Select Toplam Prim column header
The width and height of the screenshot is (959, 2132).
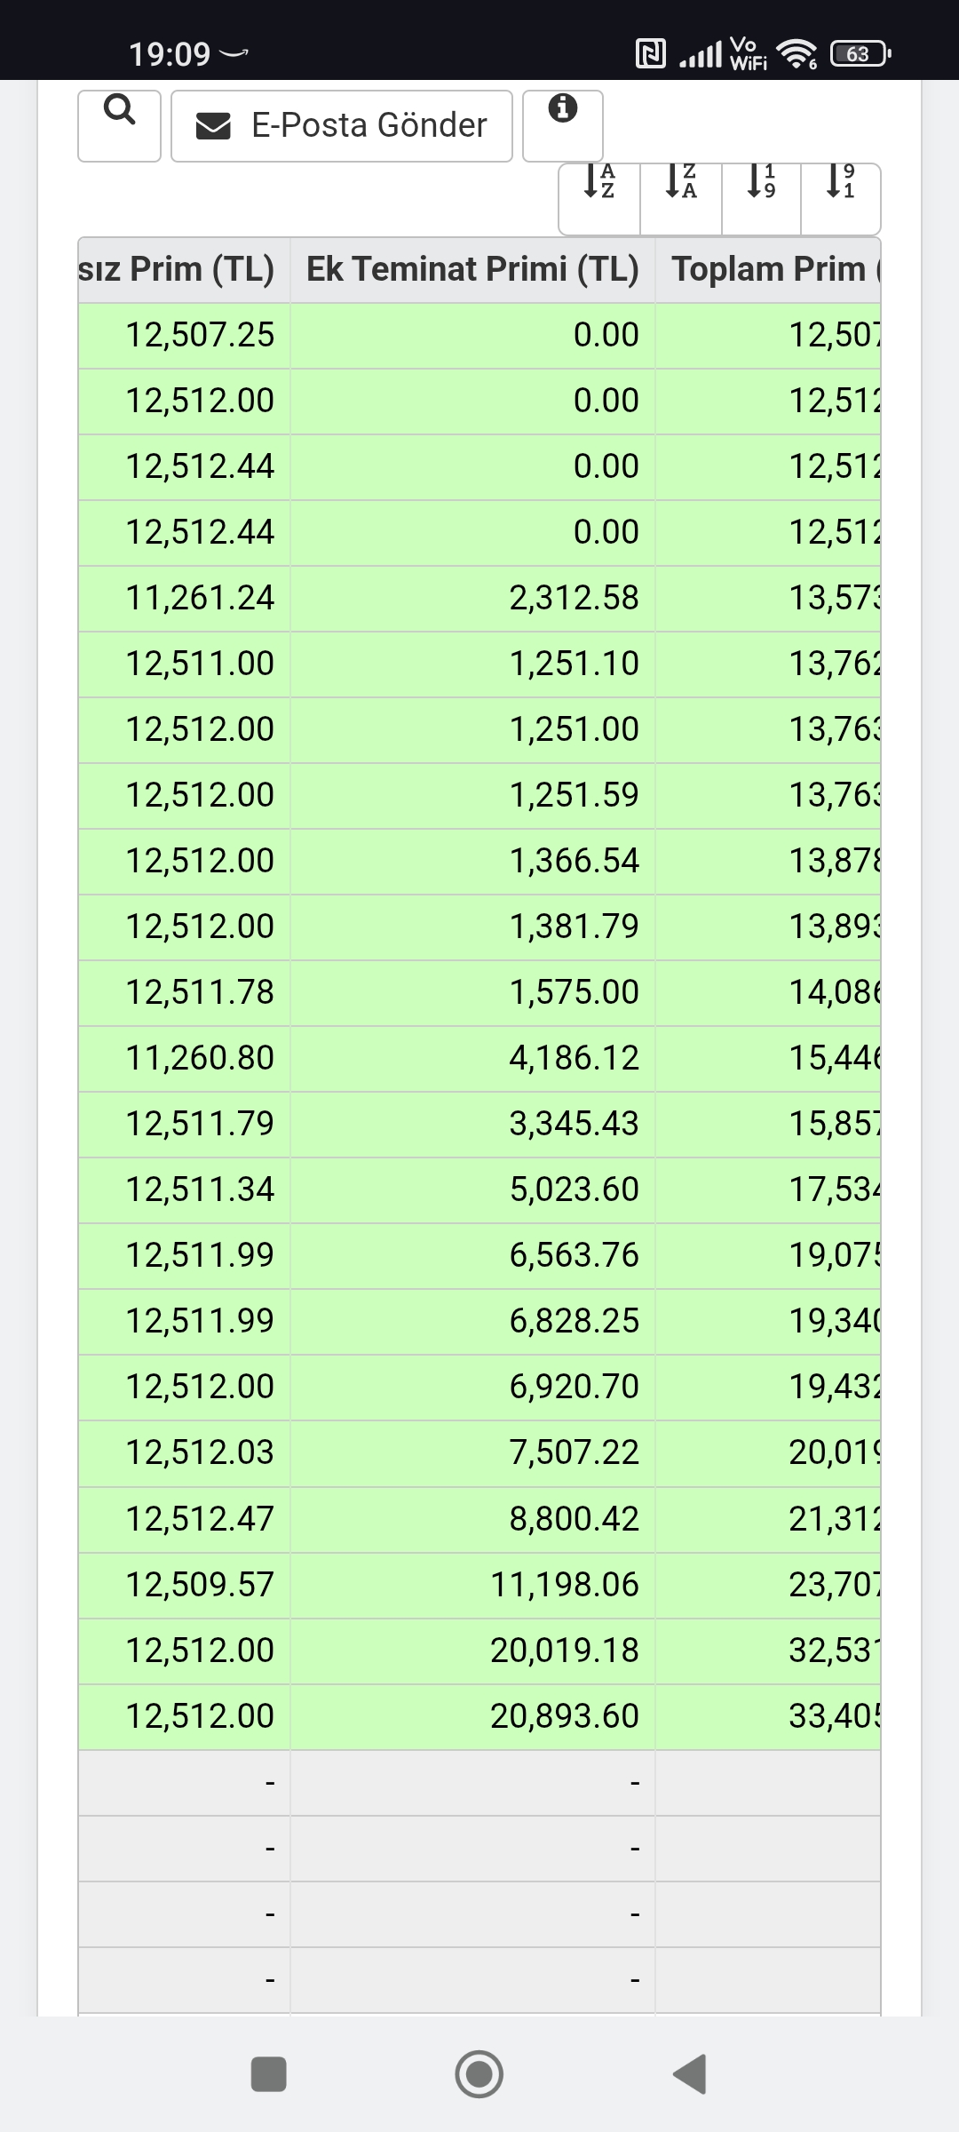coord(768,269)
